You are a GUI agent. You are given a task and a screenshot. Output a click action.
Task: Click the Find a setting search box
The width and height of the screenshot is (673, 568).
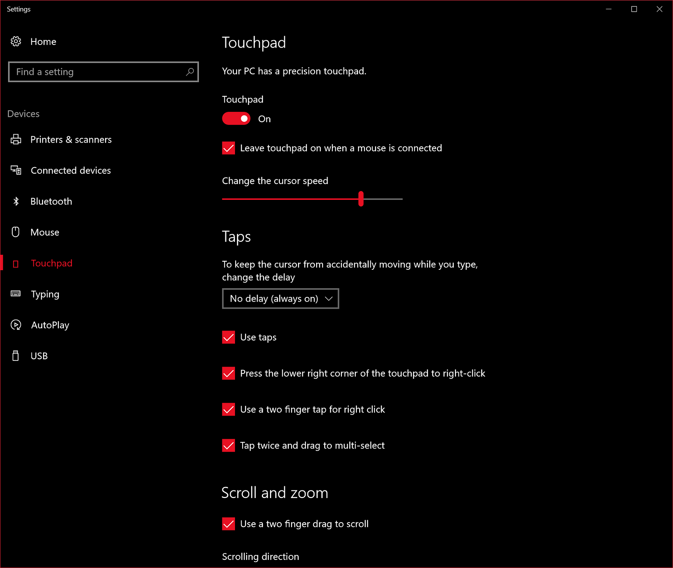coord(103,72)
